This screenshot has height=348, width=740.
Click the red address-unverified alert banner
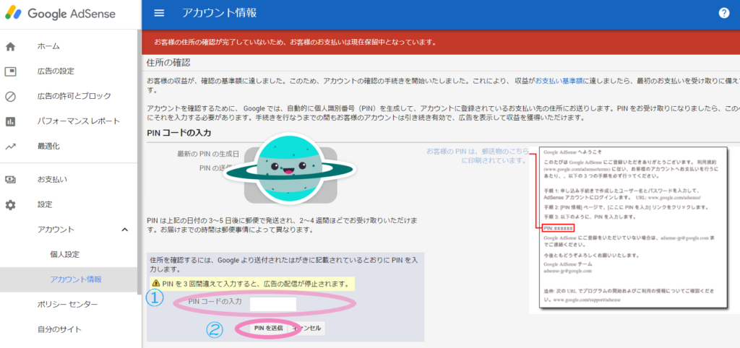coord(441,42)
